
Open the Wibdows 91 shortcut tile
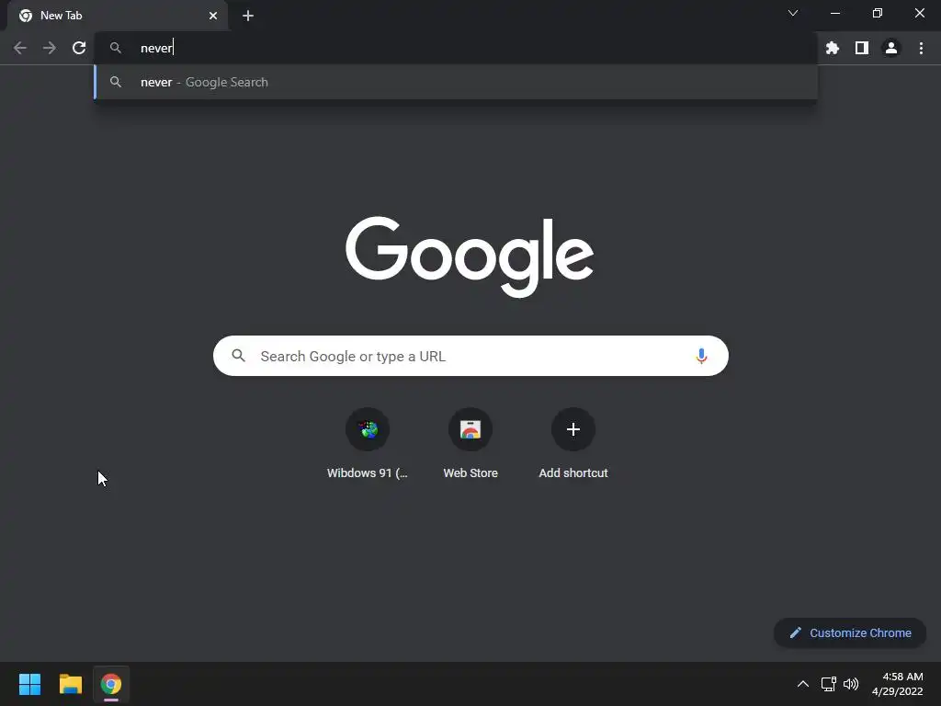pyautogui.click(x=368, y=444)
